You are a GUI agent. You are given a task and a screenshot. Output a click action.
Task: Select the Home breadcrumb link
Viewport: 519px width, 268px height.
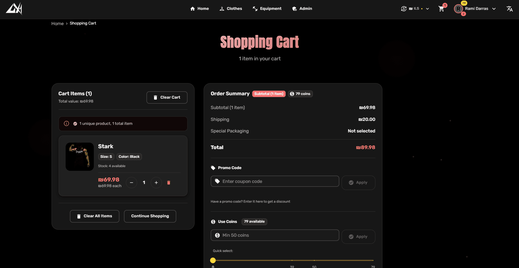pos(57,23)
